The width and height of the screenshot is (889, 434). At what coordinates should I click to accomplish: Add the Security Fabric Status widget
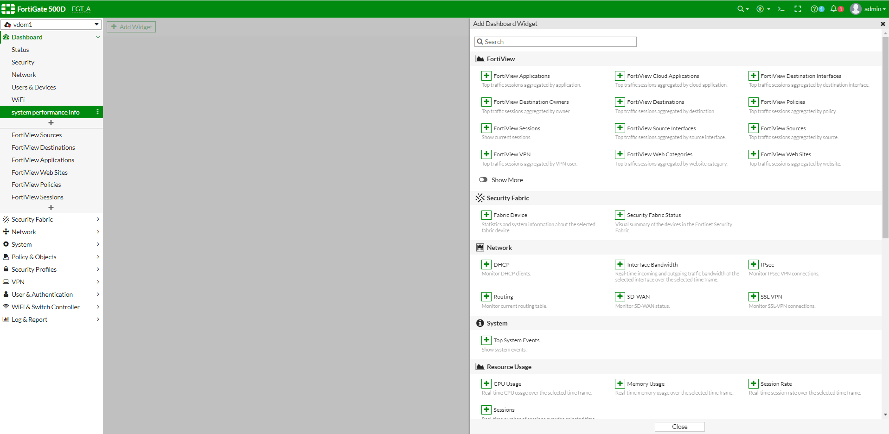[x=620, y=215]
